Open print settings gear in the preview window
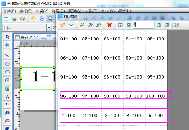The width and height of the screenshot is (189, 130). point(63,25)
